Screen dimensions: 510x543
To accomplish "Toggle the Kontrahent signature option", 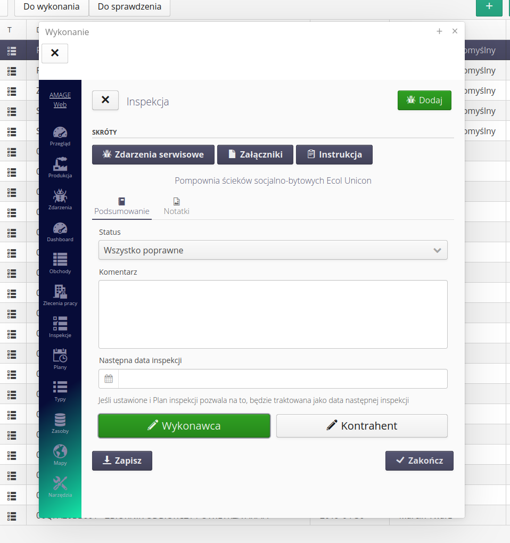I will (361, 426).
